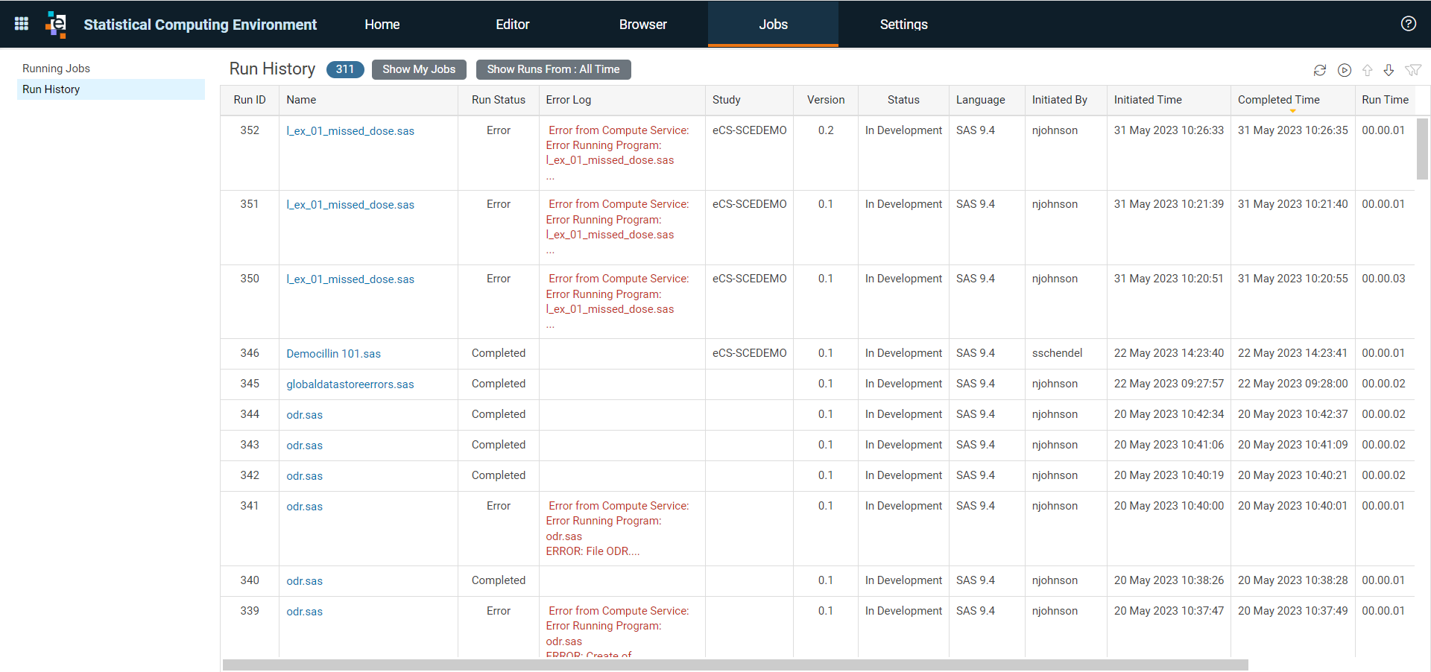1431x672 pixels.
Task: Open the help question mark icon
Action: (1408, 24)
